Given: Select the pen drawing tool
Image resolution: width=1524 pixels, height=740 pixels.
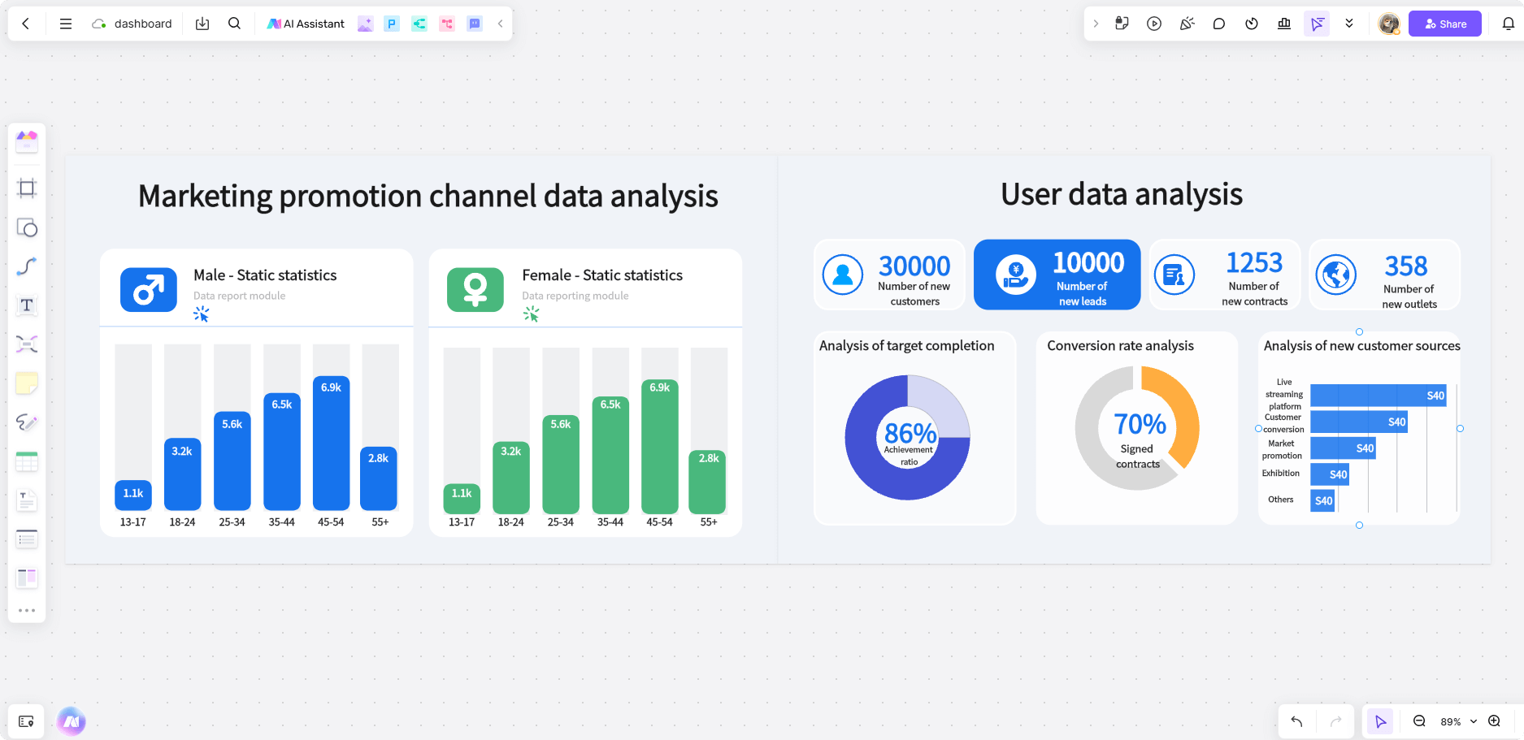Looking at the screenshot, I should tap(27, 422).
